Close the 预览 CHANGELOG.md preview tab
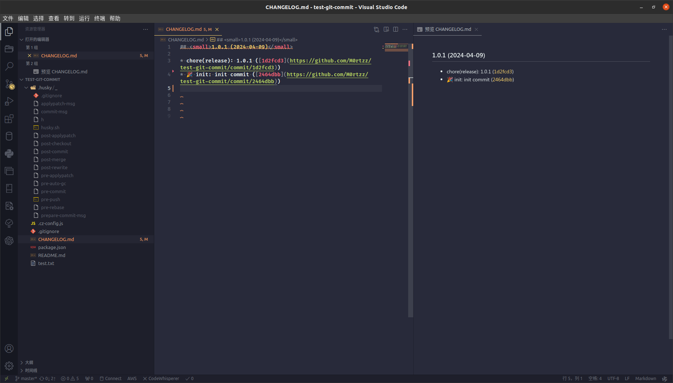The image size is (673, 383). tap(476, 29)
